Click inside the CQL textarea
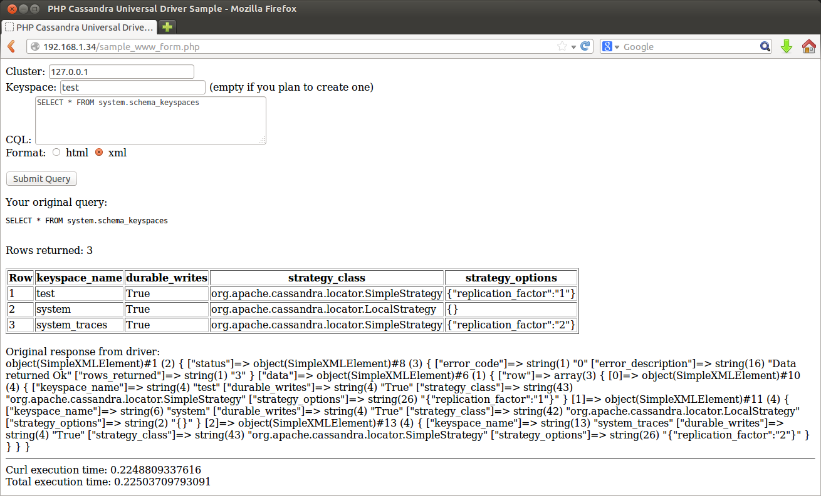 click(150, 121)
